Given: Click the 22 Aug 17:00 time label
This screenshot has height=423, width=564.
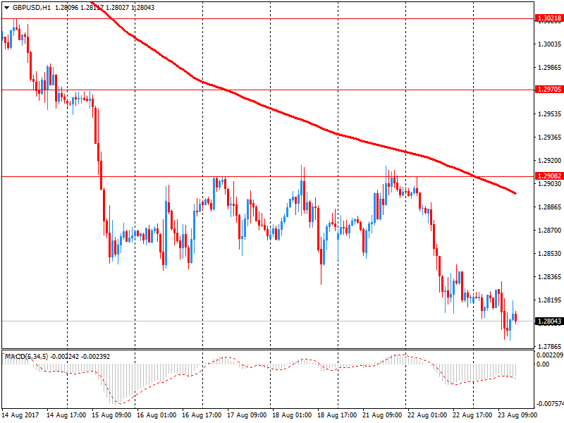Looking at the screenshot, I should 472,415.
